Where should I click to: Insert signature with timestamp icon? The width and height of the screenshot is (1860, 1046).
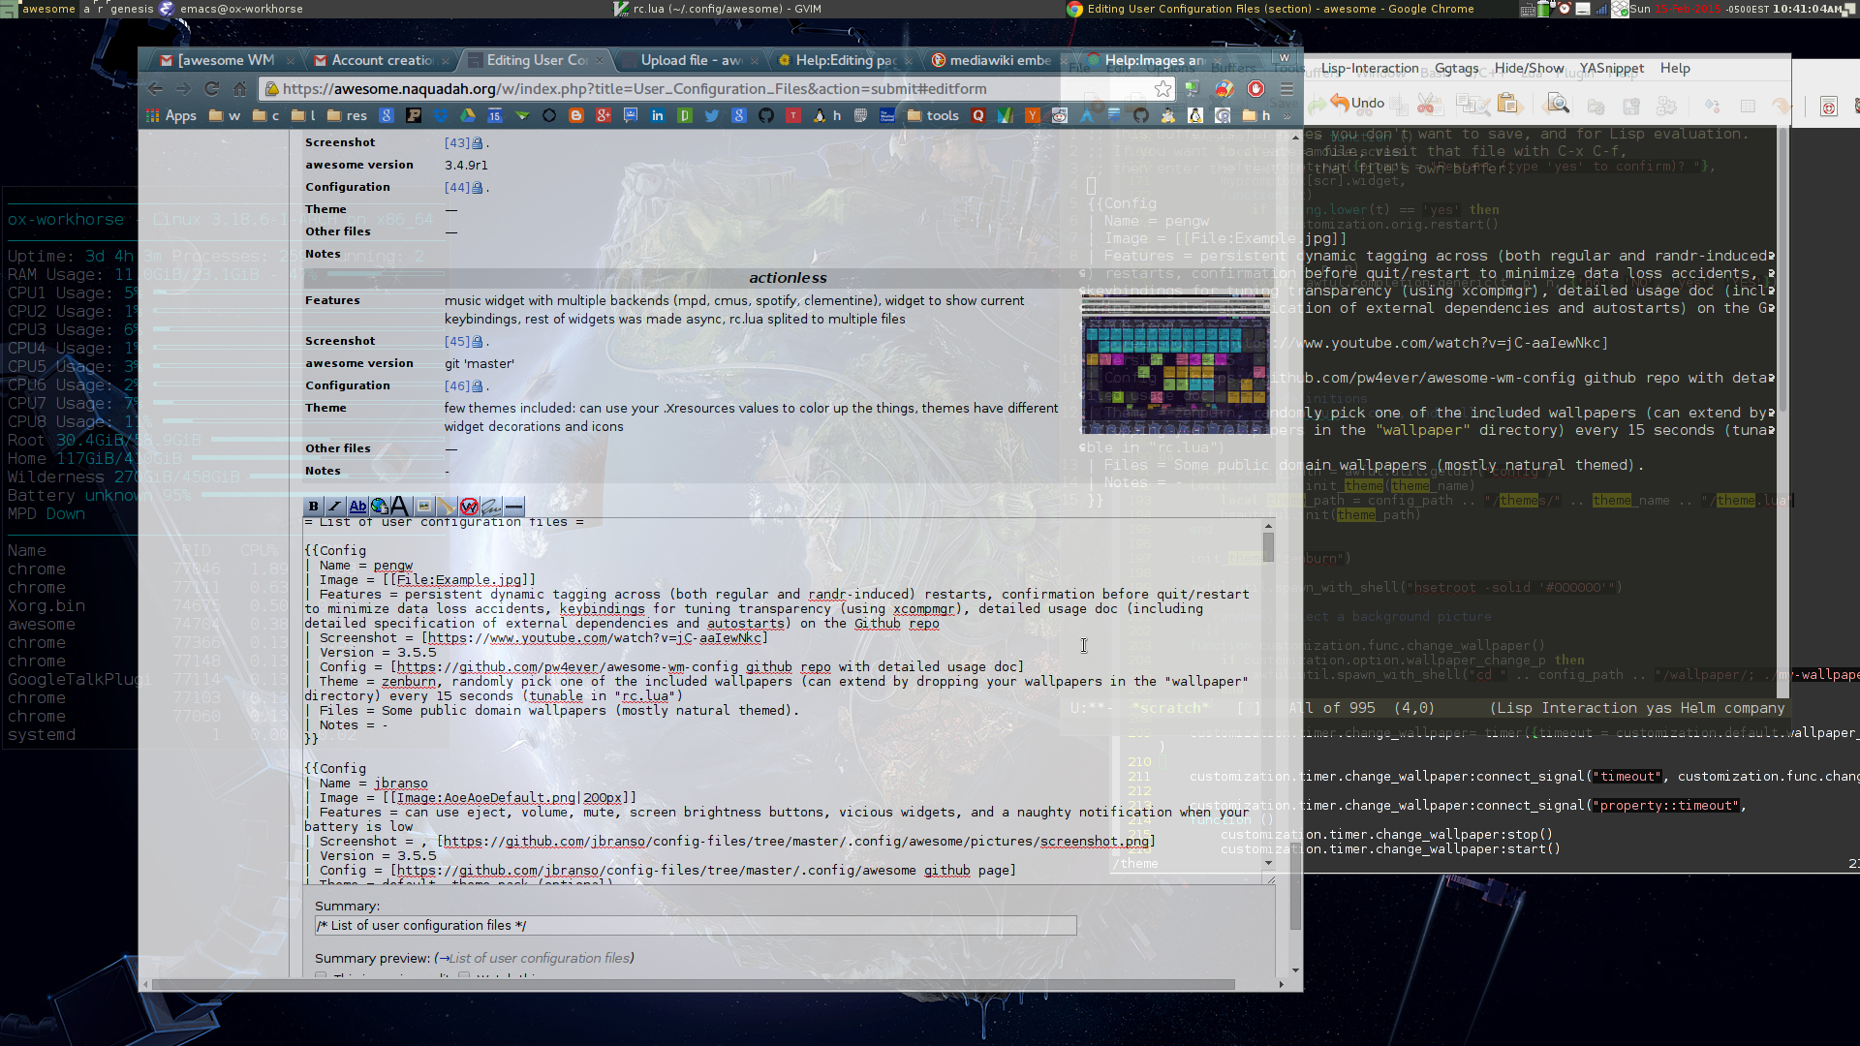click(x=491, y=507)
